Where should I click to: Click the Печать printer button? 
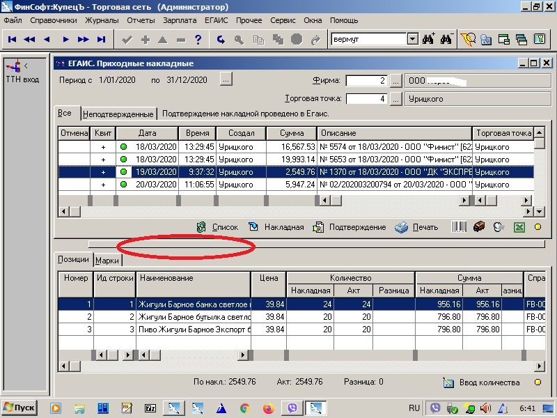tap(417, 227)
